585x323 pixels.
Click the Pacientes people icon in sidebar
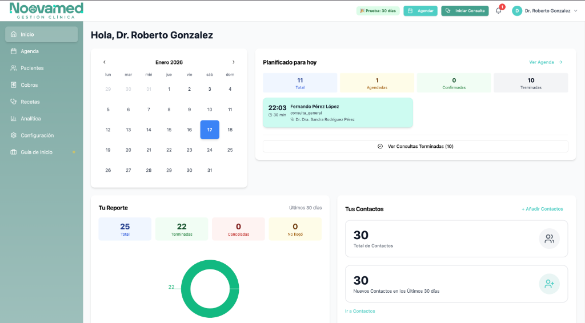[x=14, y=68]
